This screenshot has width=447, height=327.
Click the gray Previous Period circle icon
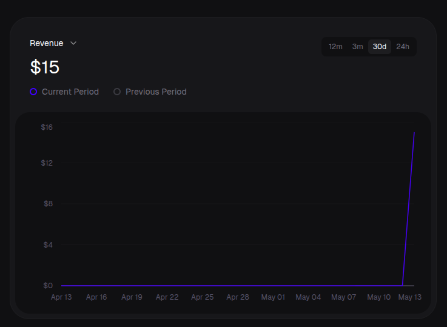[117, 92]
